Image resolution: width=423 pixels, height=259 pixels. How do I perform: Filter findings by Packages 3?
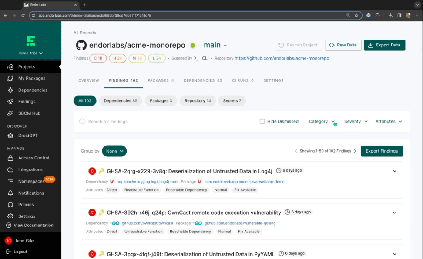pos(161,101)
